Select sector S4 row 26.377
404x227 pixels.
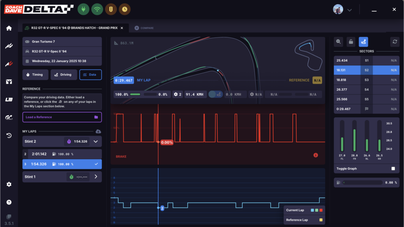coord(367,90)
